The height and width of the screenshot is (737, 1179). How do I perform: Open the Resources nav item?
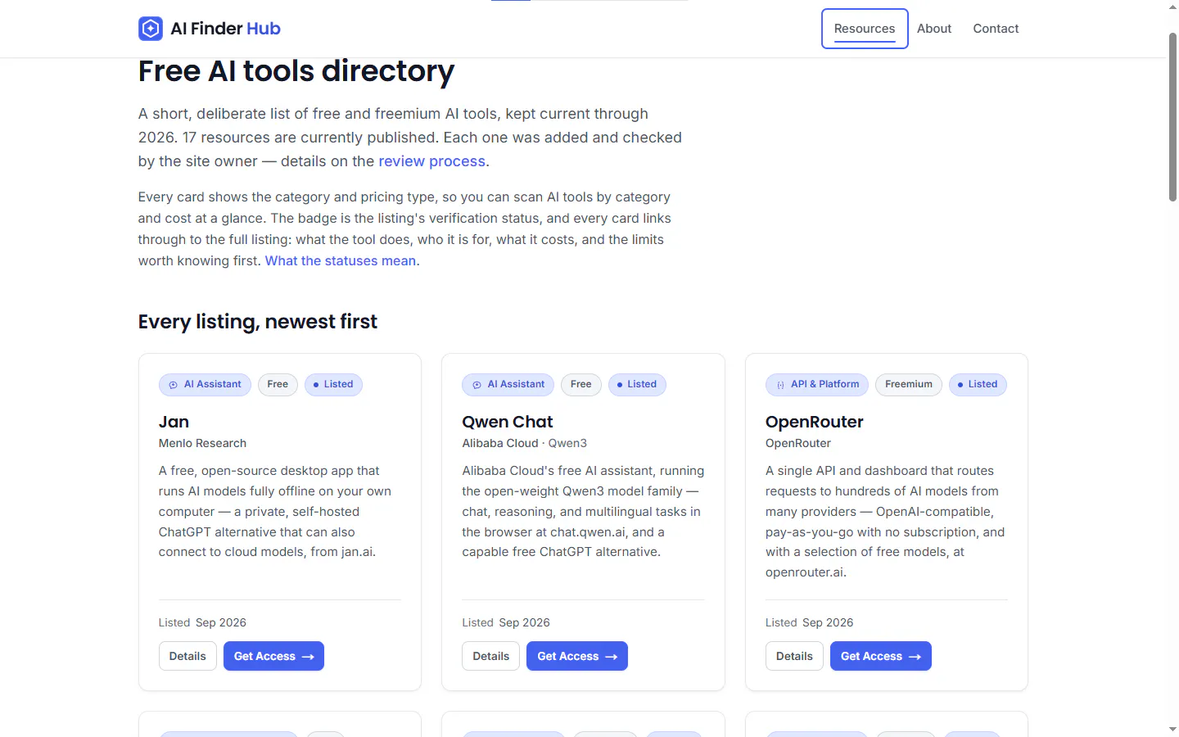point(865,29)
